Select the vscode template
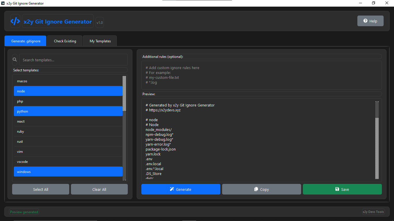Screen dimensions: 394x221 pyautogui.click(x=68, y=161)
